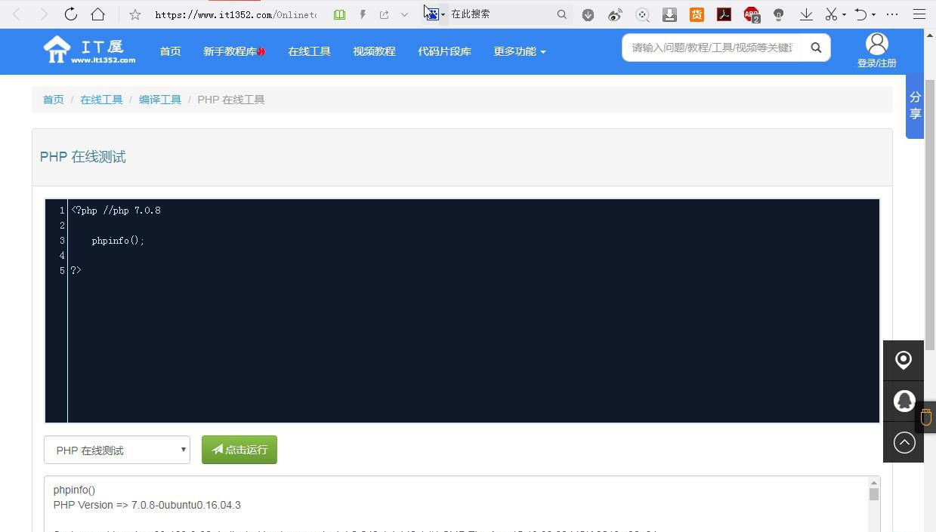Open the 编译工具 breadcrumb link
936x532 pixels.
160,99
